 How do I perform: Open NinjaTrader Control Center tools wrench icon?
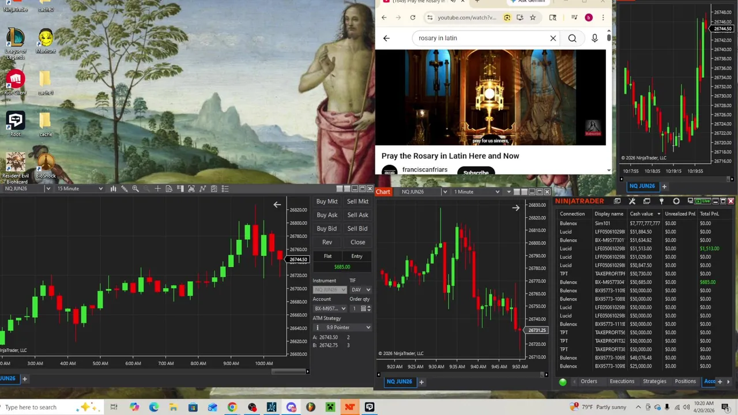(632, 201)
